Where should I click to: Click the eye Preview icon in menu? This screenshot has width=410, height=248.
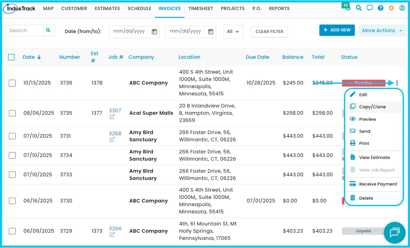352,119
